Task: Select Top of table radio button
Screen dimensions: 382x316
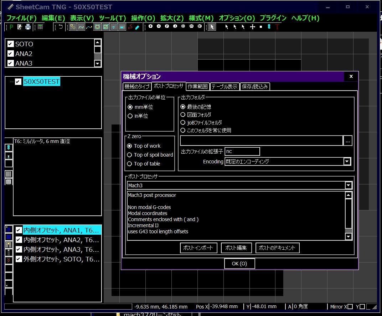Action: tap(129, 164)
